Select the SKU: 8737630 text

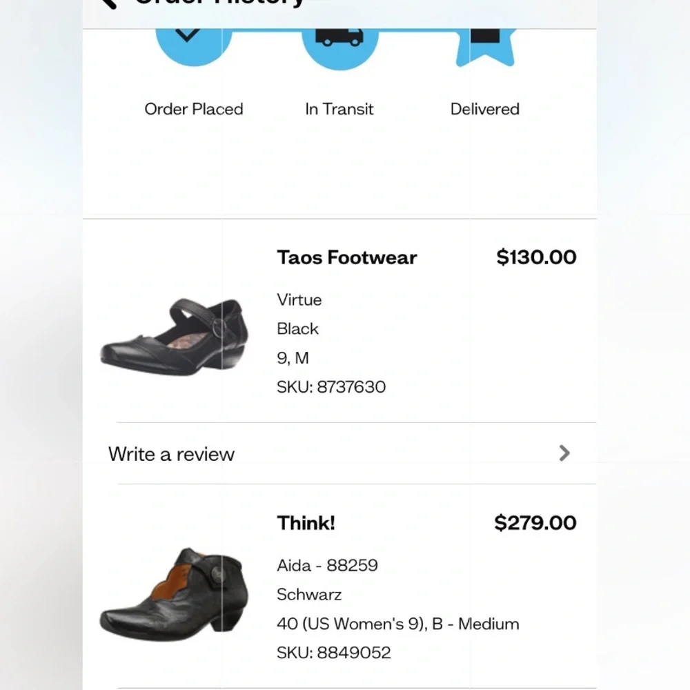point(331,387)
